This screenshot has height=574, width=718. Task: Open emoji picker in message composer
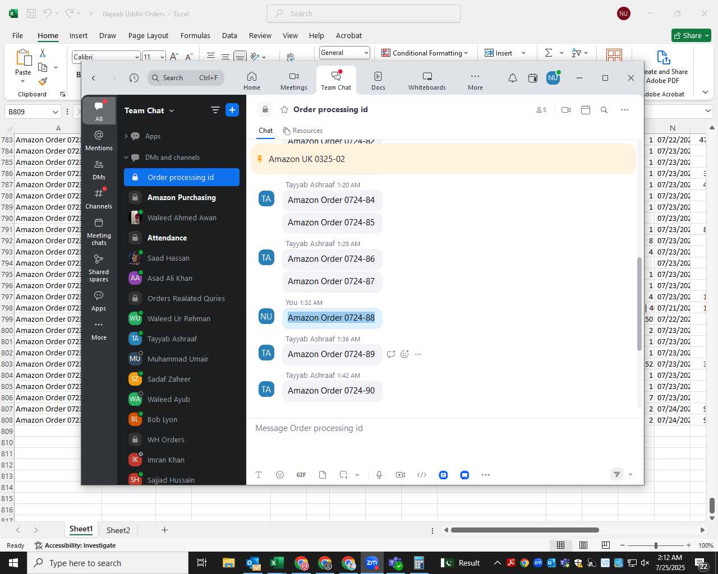click(x=280, y=475)
